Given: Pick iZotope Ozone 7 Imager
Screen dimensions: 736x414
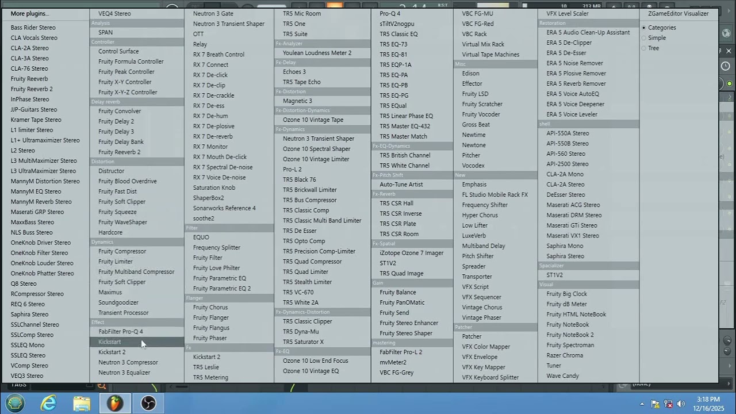Looking at the screenshot, I should click(412, 253).
